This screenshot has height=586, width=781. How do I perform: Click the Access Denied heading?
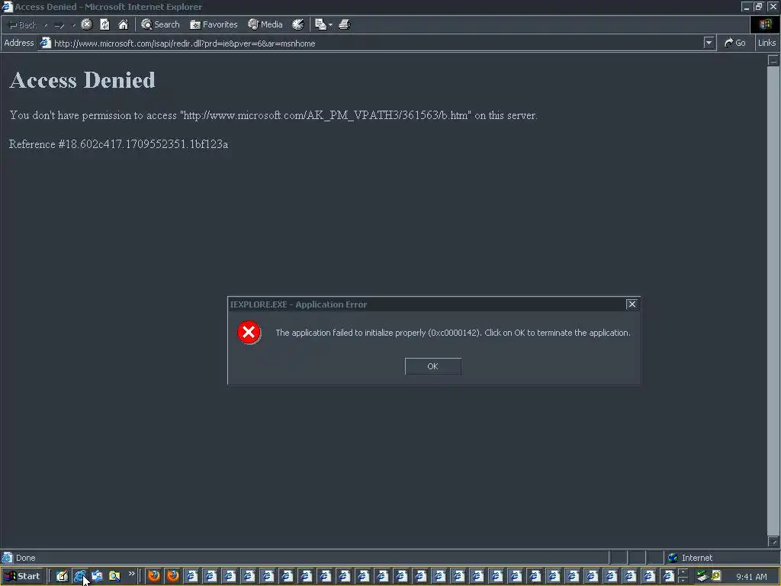(x=82, y=79)
